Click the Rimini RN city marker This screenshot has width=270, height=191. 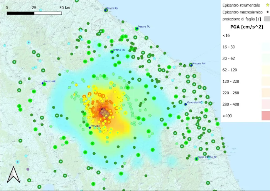(105, 11)
